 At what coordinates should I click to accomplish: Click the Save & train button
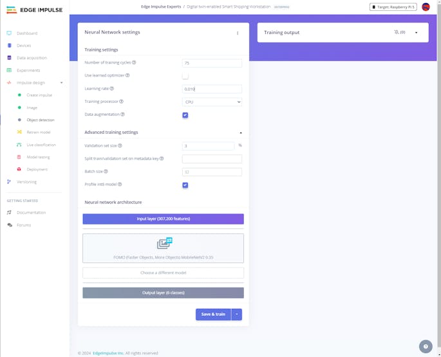click(213, 315)
